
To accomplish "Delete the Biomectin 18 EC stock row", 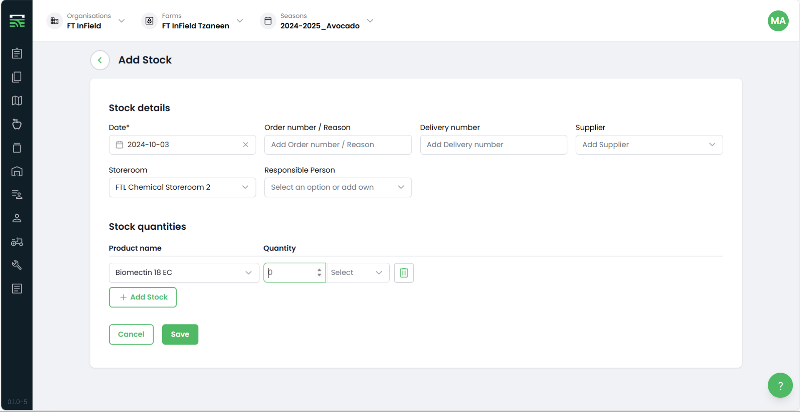I will pos(404,273).
